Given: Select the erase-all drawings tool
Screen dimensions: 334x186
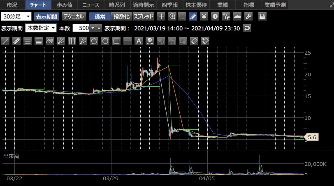Looking at the screenshot, I should [x=205, y=41].
